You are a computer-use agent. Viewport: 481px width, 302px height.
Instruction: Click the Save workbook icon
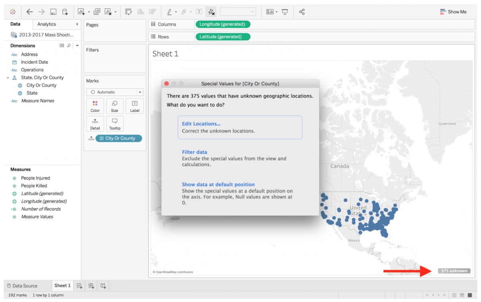tap(53, 11)
